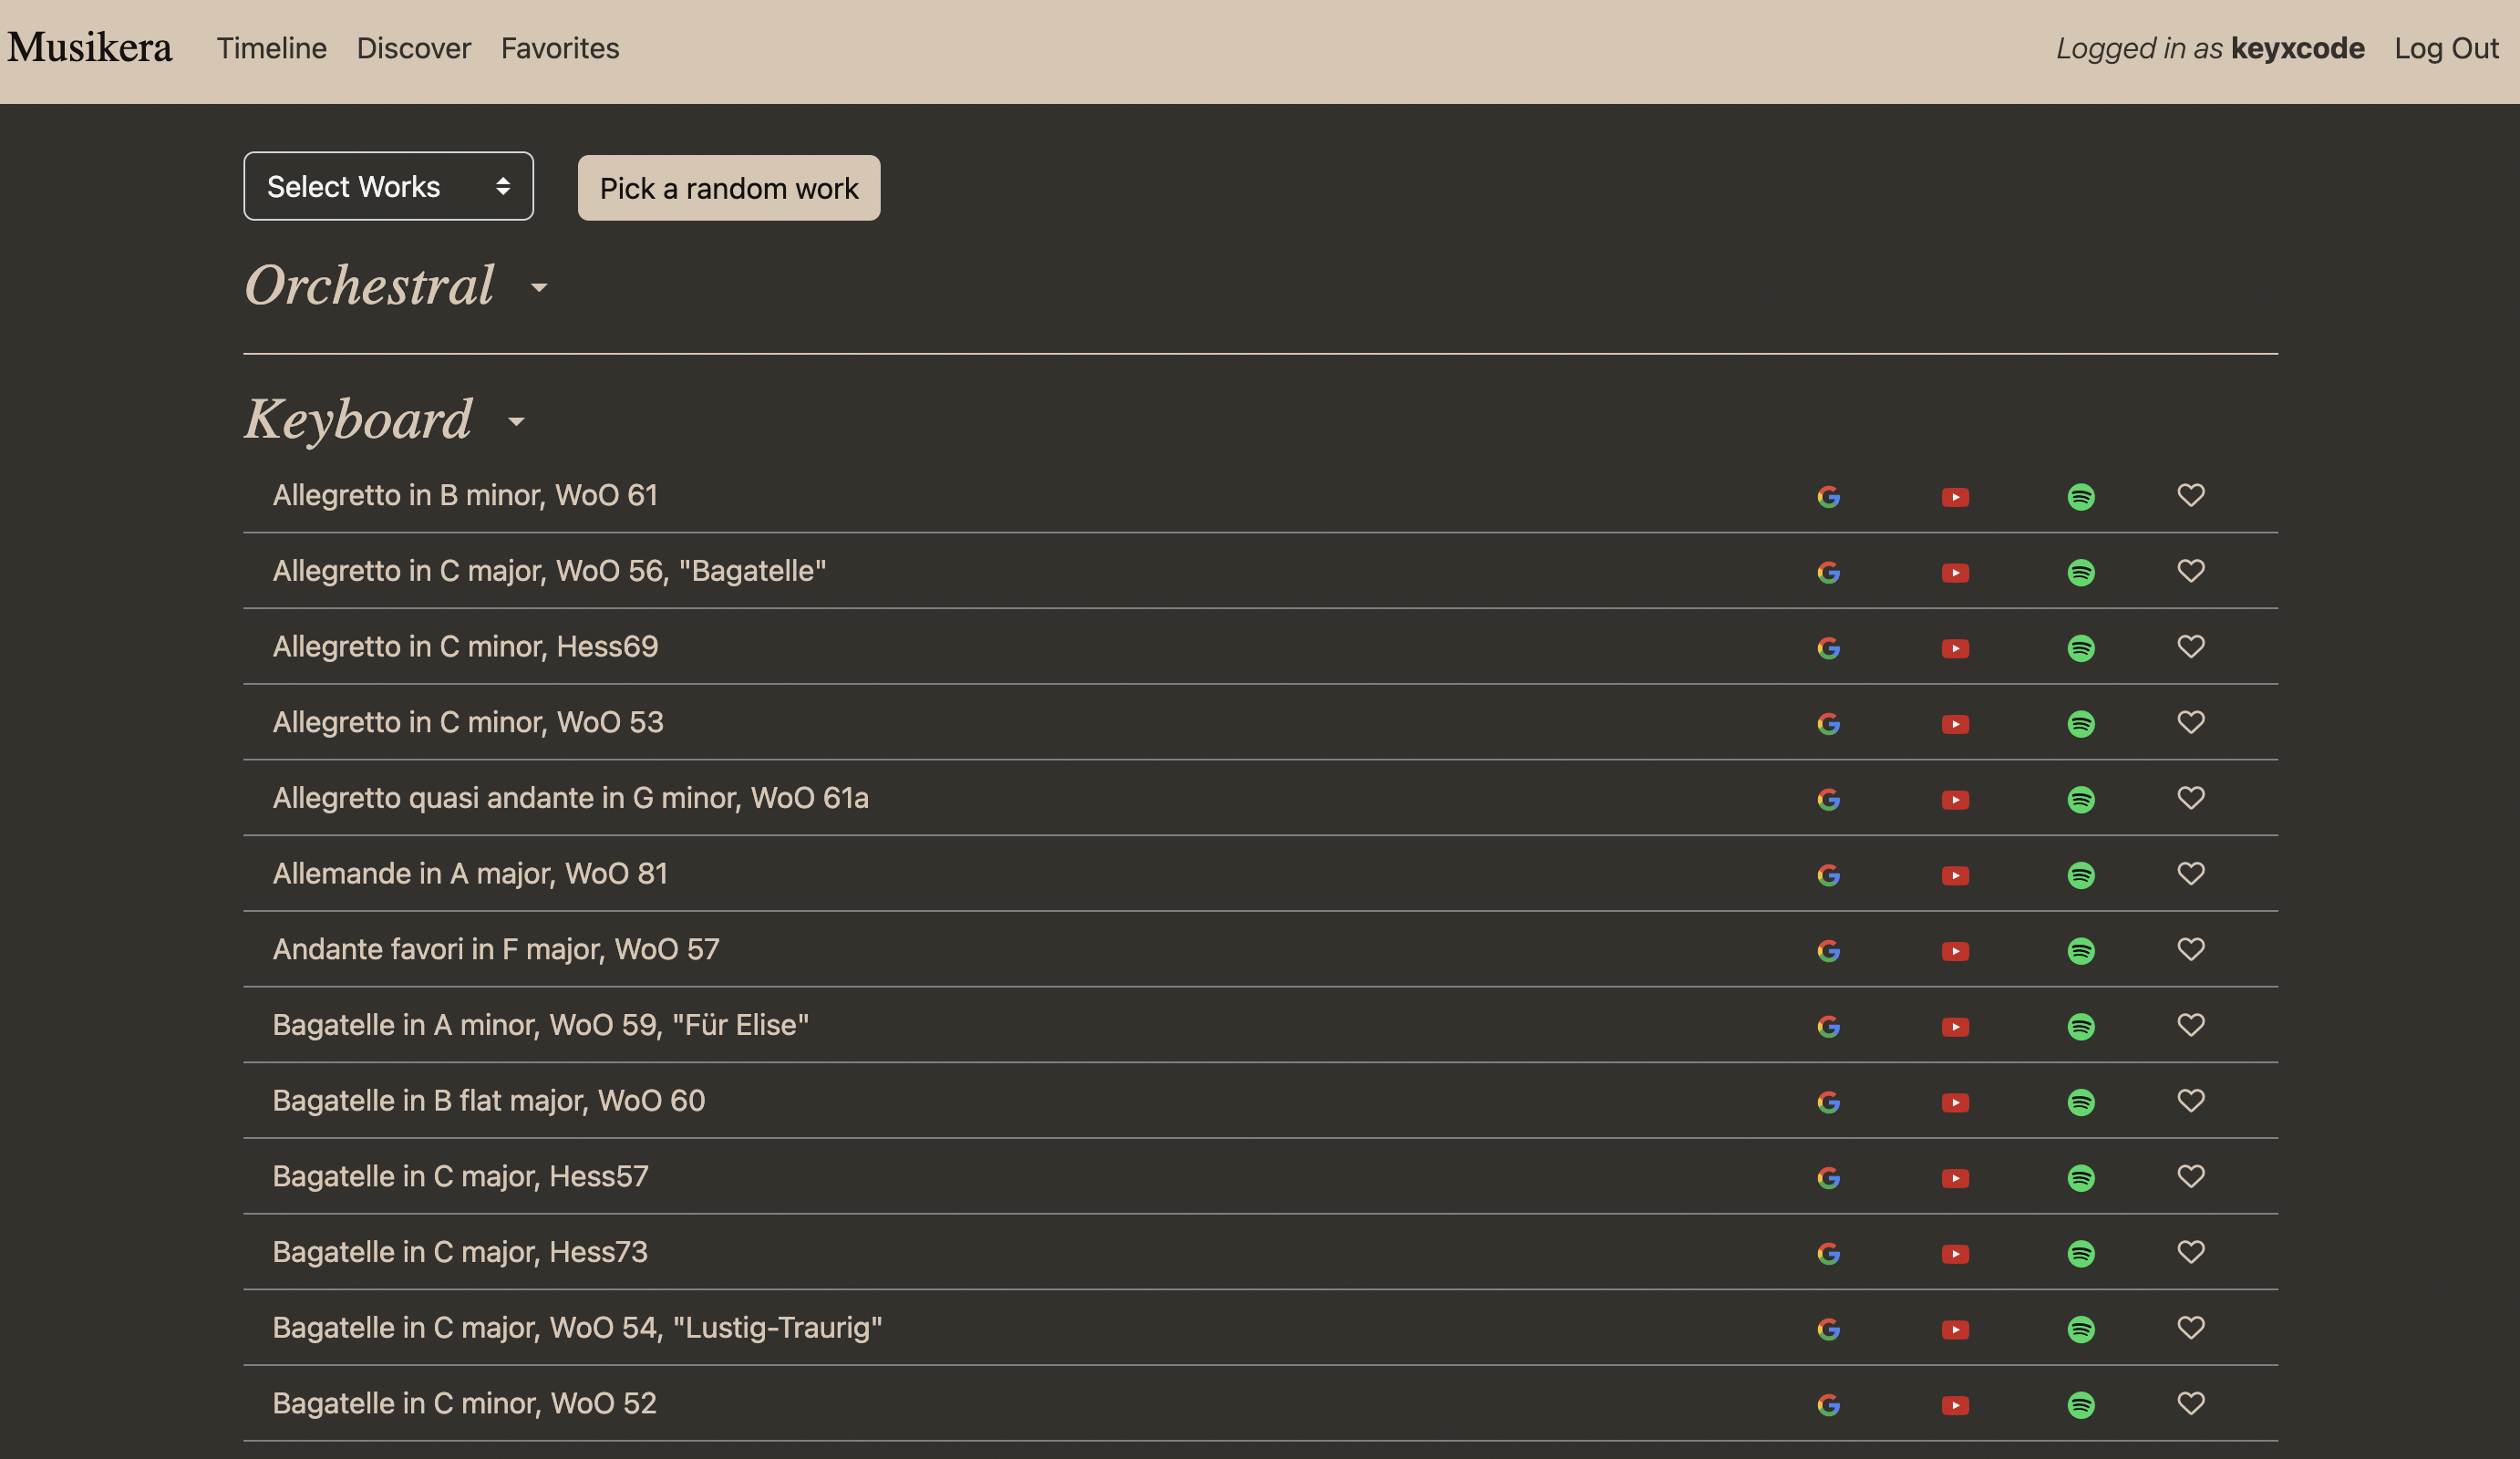Google search Bagatelle in C major Hess57
Image resolution: width=2520 pixels, height=1459 pixels.
(1828, 1178)
